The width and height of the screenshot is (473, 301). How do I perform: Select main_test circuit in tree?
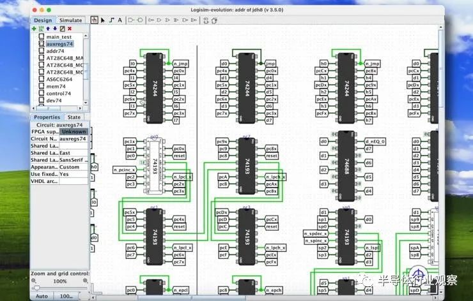59,37
